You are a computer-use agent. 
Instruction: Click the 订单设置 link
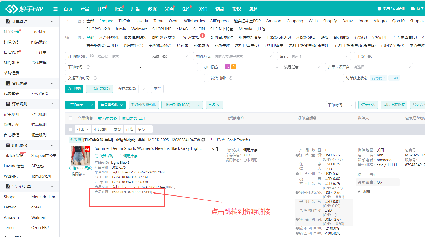click(368, 105)
